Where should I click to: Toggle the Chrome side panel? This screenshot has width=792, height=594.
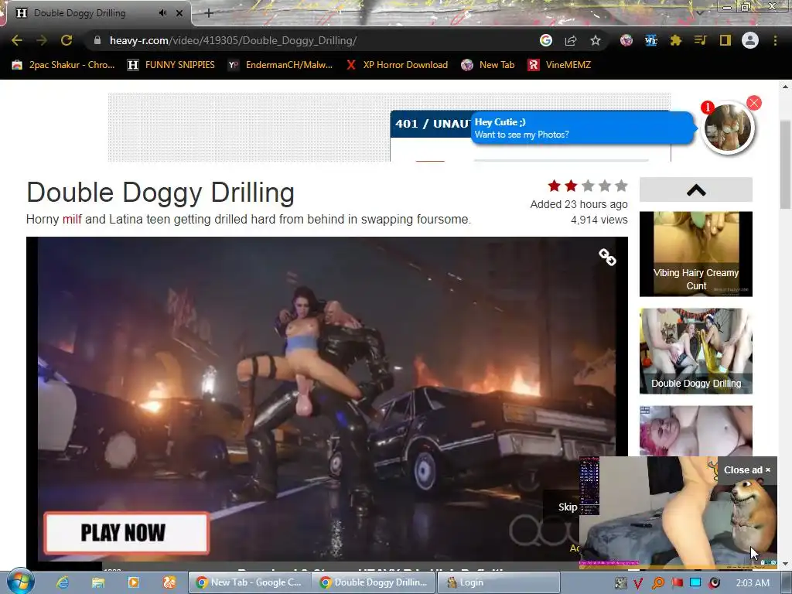[725, 40]
